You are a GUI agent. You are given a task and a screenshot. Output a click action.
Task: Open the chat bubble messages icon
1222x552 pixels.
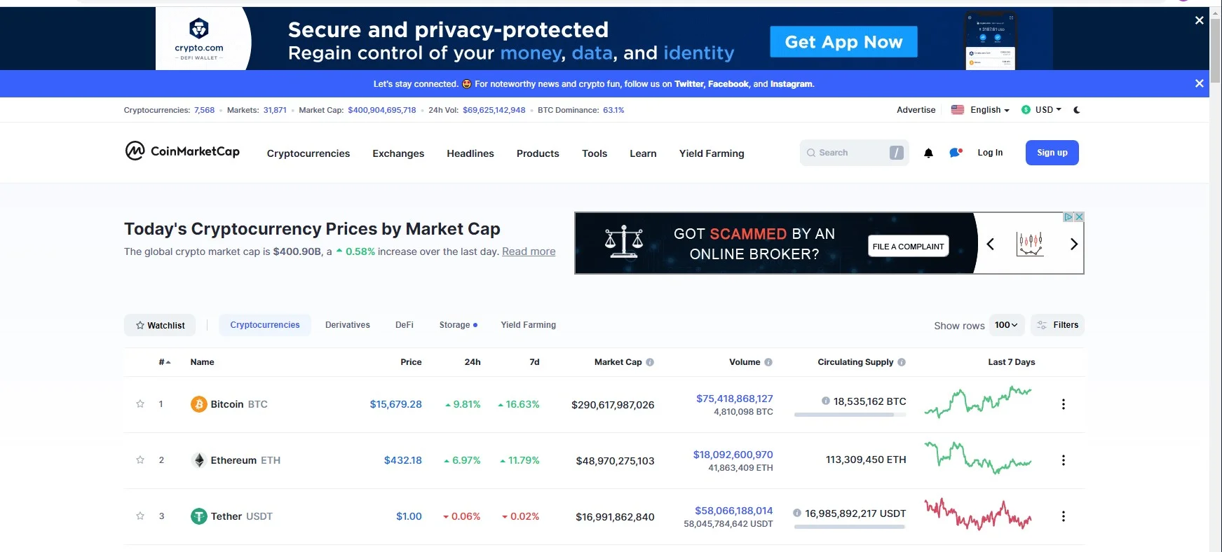coord(956,153)
